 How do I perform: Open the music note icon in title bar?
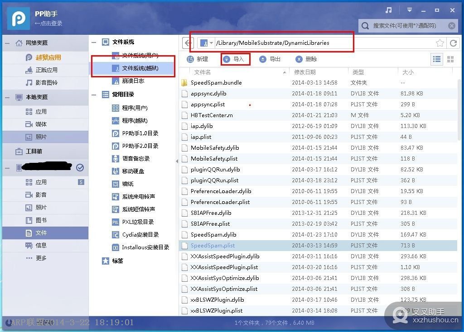(x=388, y=10)
